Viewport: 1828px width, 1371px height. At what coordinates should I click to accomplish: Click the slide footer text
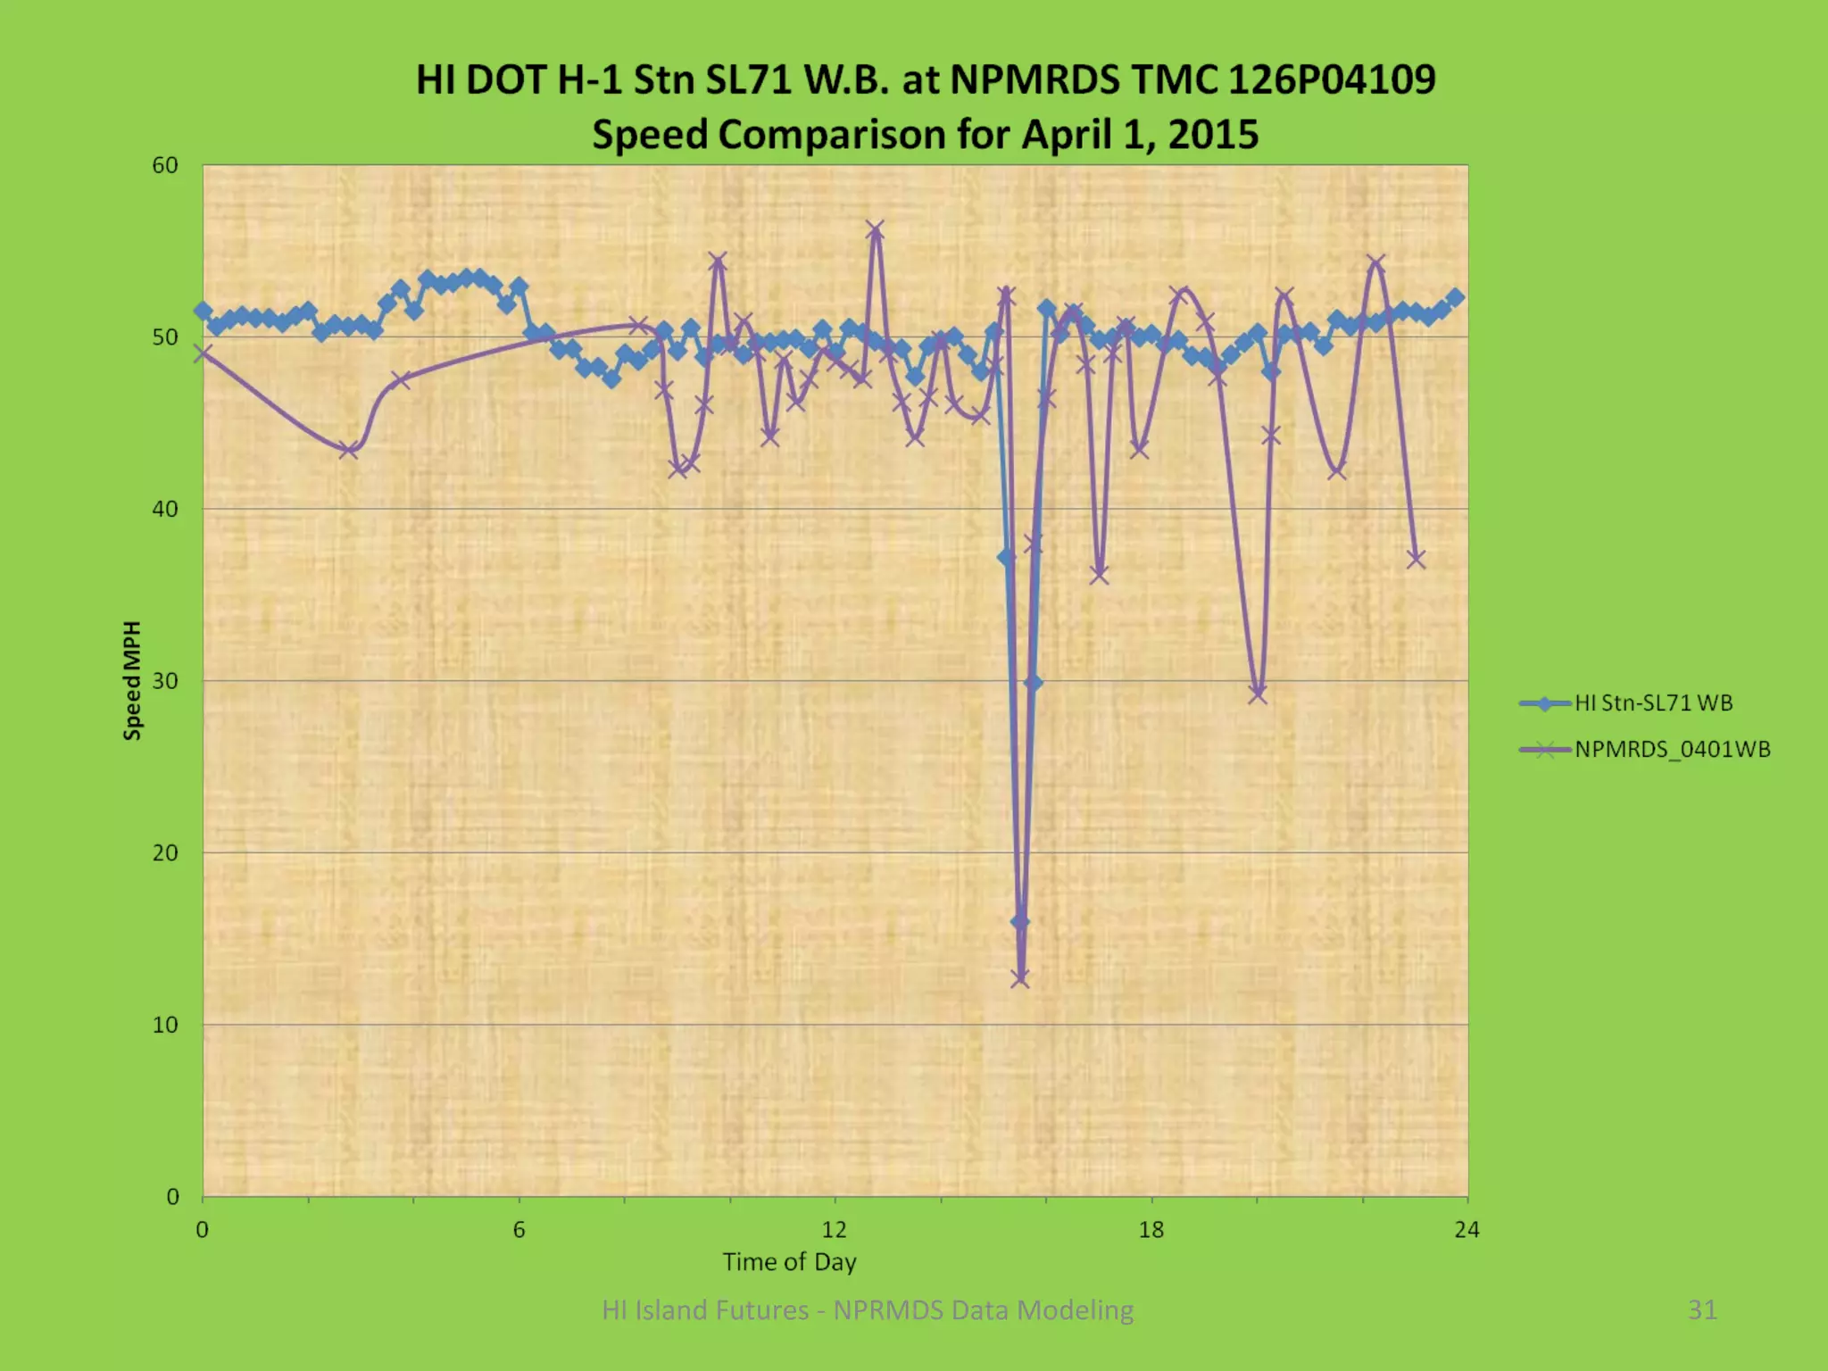(x=868, y=1309)
